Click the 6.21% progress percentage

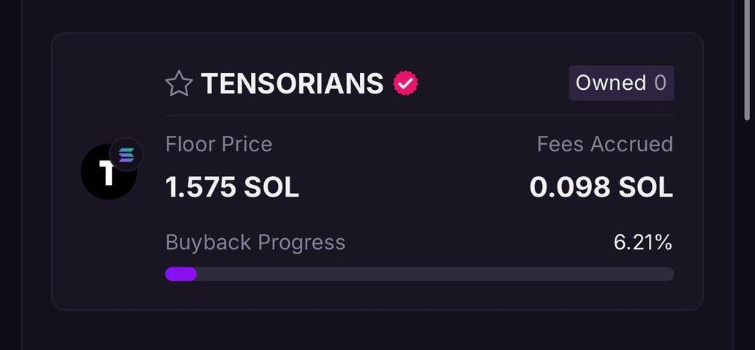(642, 243)
